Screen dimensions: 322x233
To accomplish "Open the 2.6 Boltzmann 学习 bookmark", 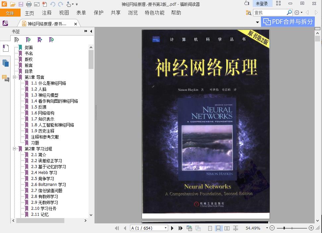I will click(x=48, y=185).
